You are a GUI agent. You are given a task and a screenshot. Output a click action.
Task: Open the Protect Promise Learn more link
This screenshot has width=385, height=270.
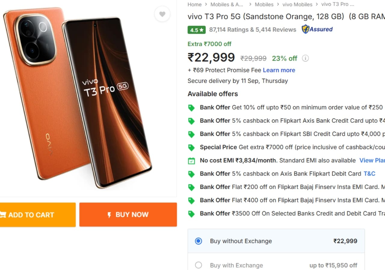point(279,70)
